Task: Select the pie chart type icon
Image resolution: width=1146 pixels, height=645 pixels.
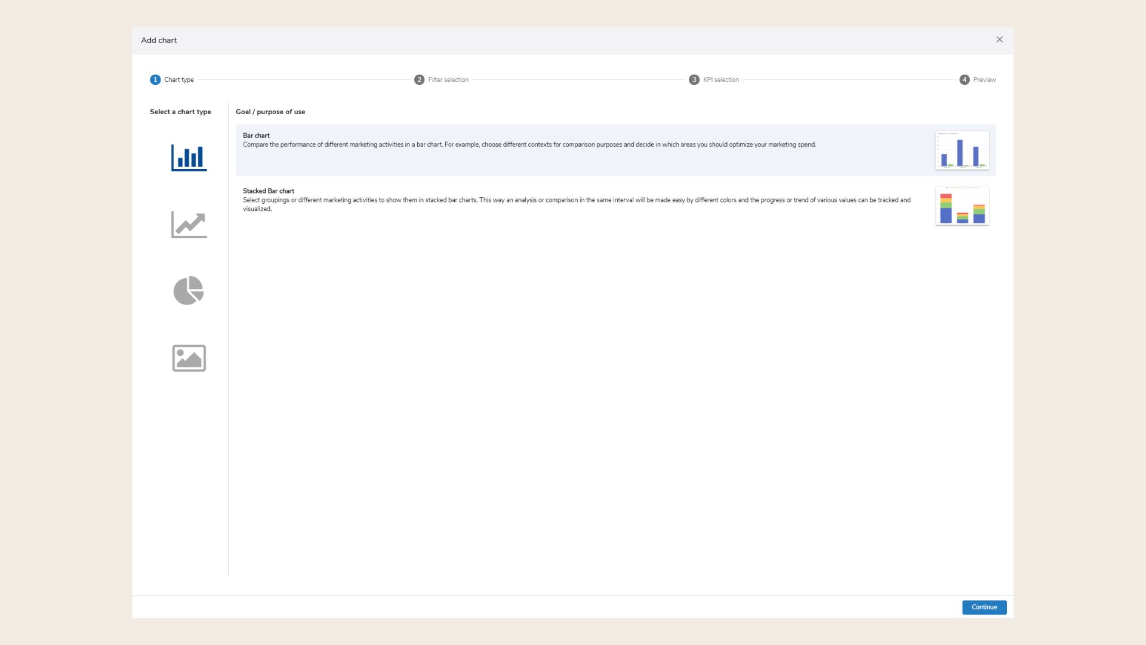Action: coord(189,291)
